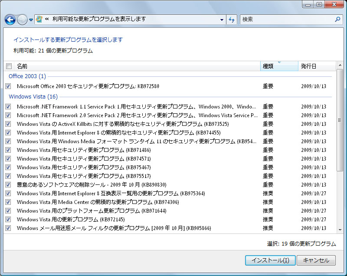Sort by the 発行日 column header
Screen dimensions: 347x276
(317, 66)
